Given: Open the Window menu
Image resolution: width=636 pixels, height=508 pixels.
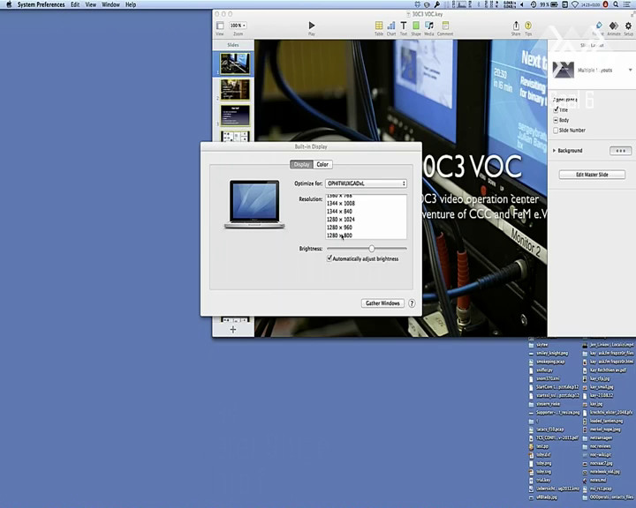Looking at the screenshot, I should point(110,4).
